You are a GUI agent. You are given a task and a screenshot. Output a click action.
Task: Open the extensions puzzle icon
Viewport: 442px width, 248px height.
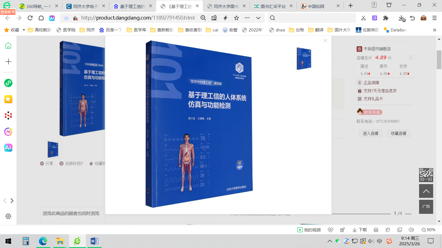point(386,18)
